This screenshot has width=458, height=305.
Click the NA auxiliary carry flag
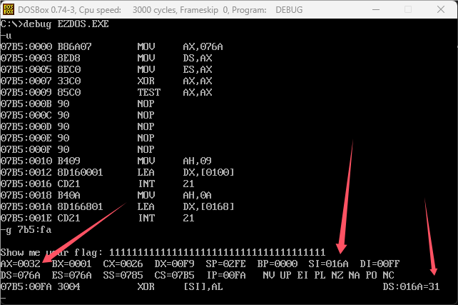pos(354,275)
